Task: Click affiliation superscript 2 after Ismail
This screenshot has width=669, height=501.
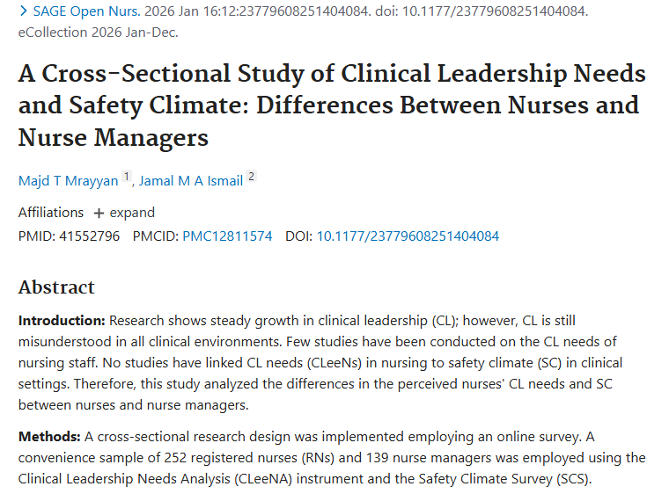Action: (x=251, y=177)
